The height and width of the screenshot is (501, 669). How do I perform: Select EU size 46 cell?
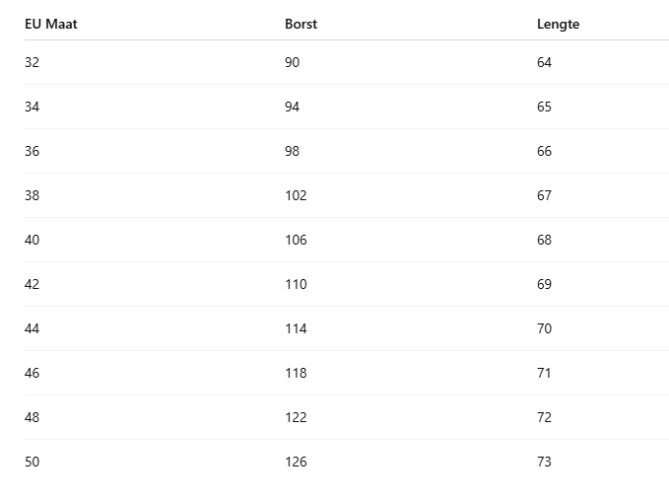click(x=32, y=374)
